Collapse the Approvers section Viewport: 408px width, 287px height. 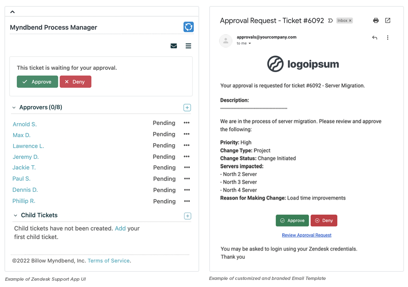14,108
